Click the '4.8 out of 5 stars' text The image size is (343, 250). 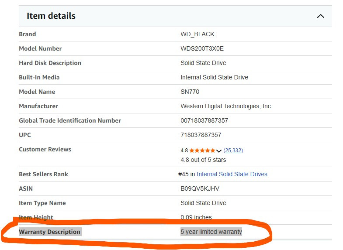click(x=203, y=160)
